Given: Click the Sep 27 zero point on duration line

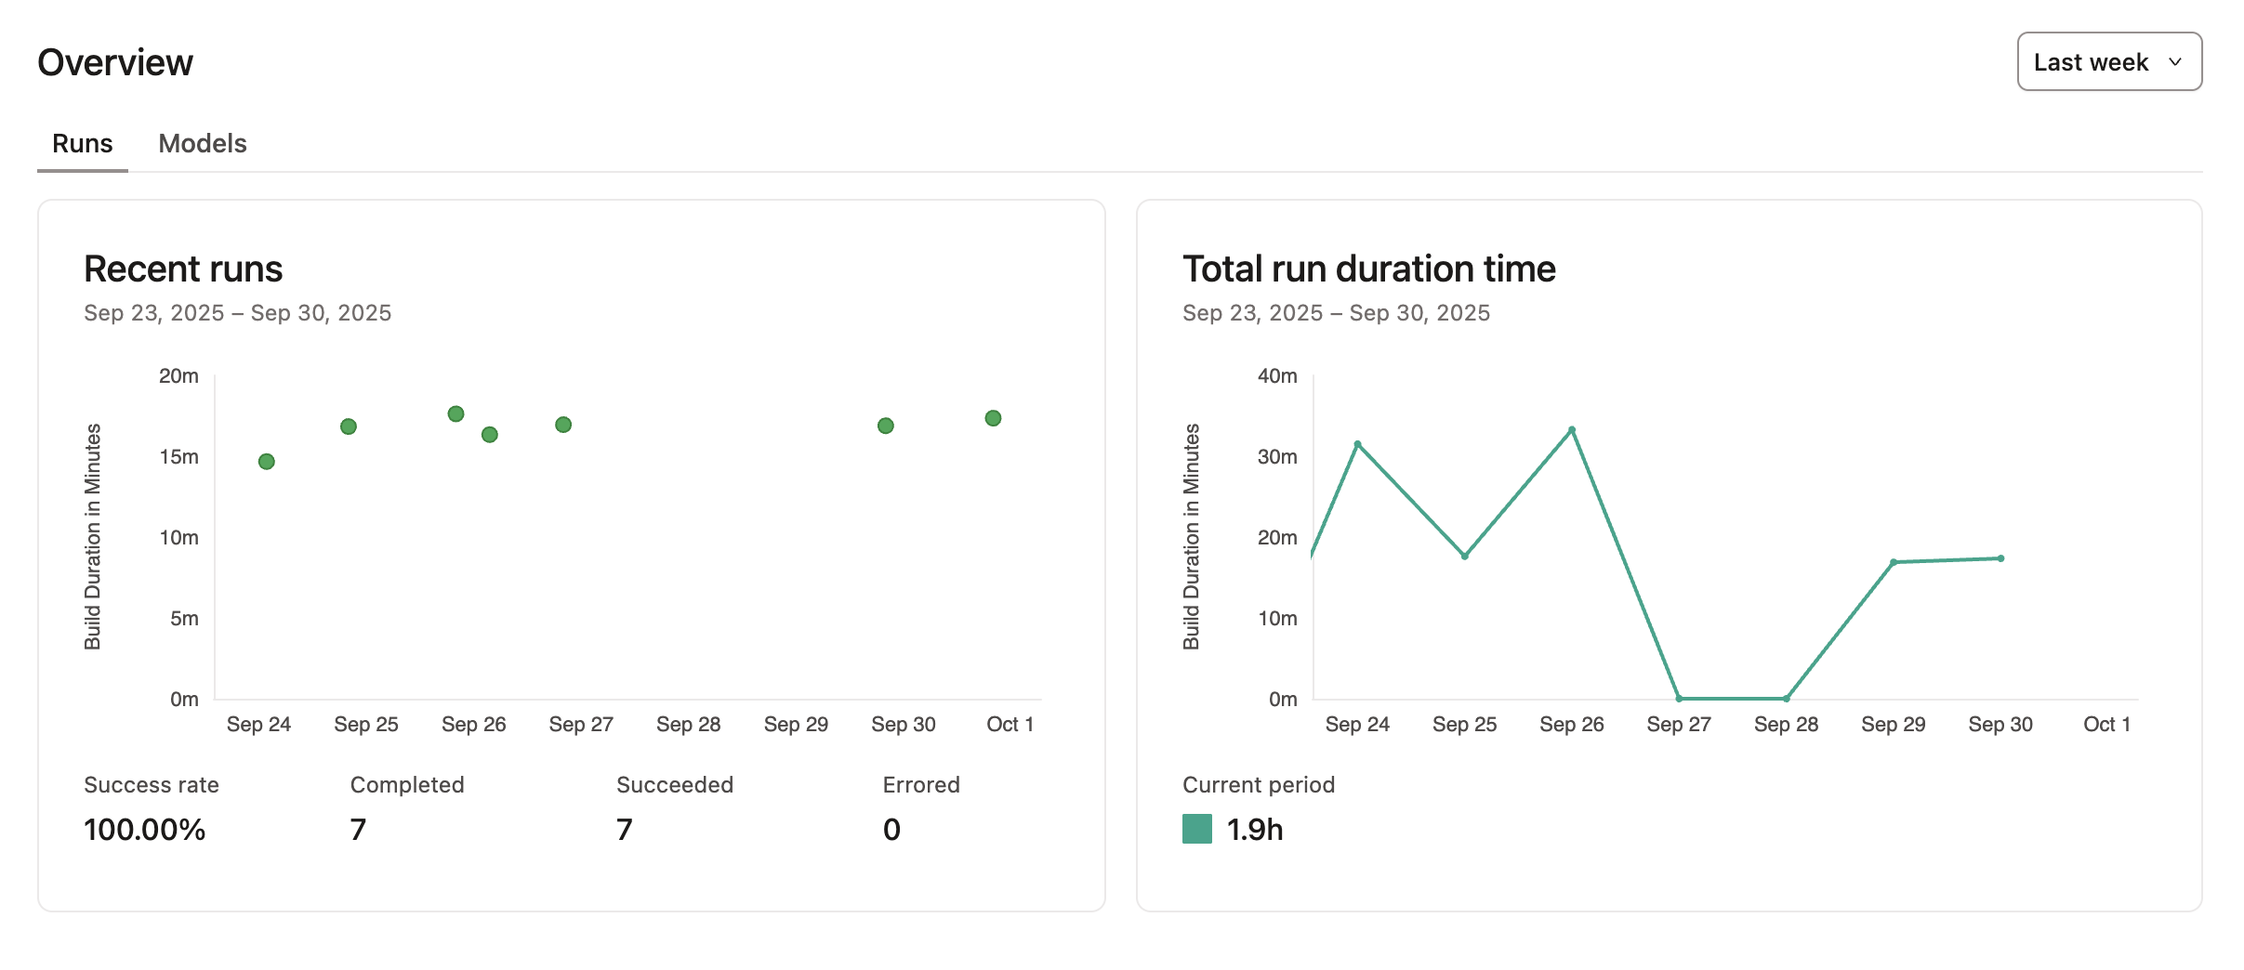Looking at the screenshot, I should pos(1678,699).
